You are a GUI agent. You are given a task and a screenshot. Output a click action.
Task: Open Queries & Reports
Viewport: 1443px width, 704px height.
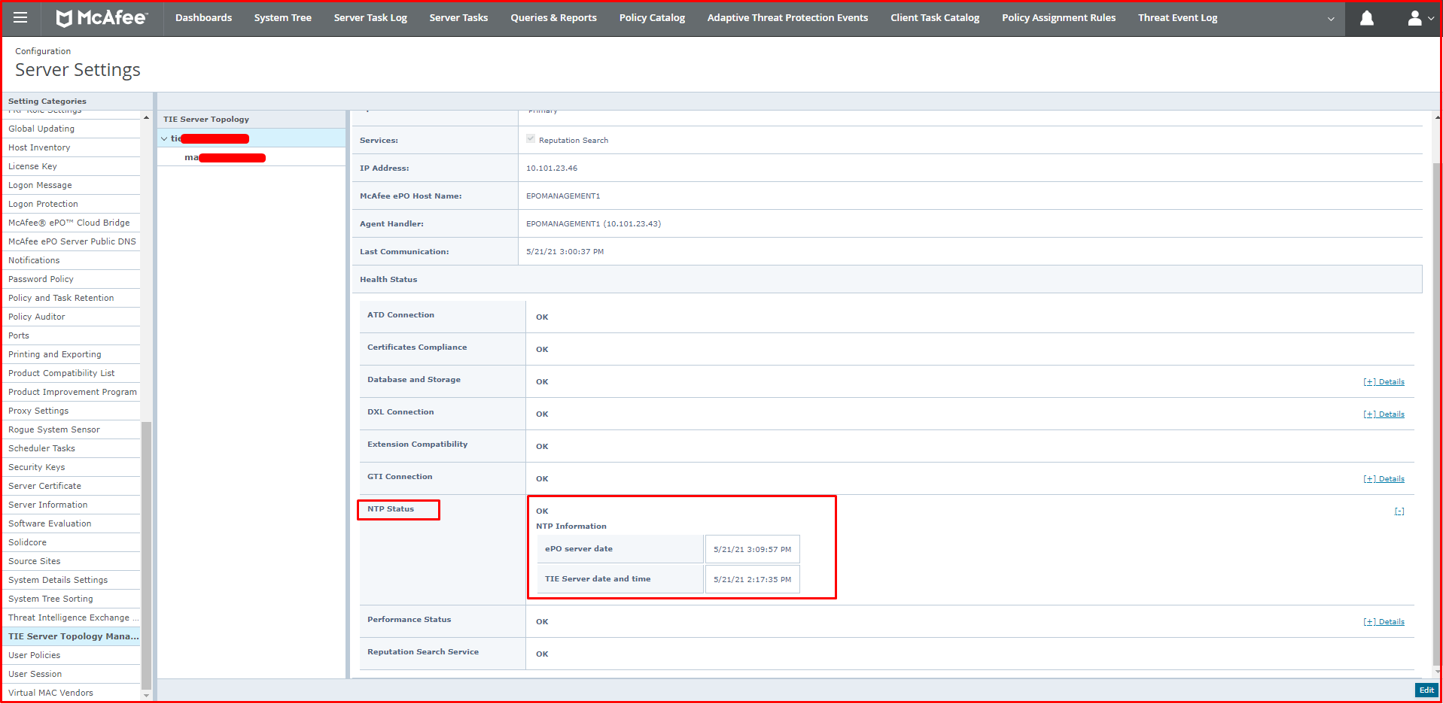point(553,17)
